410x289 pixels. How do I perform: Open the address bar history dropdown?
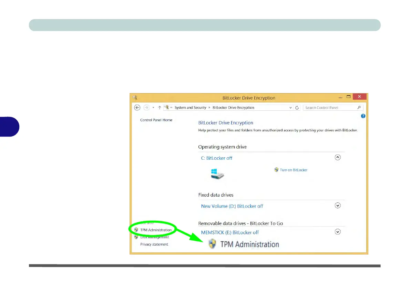click(290, 108)
